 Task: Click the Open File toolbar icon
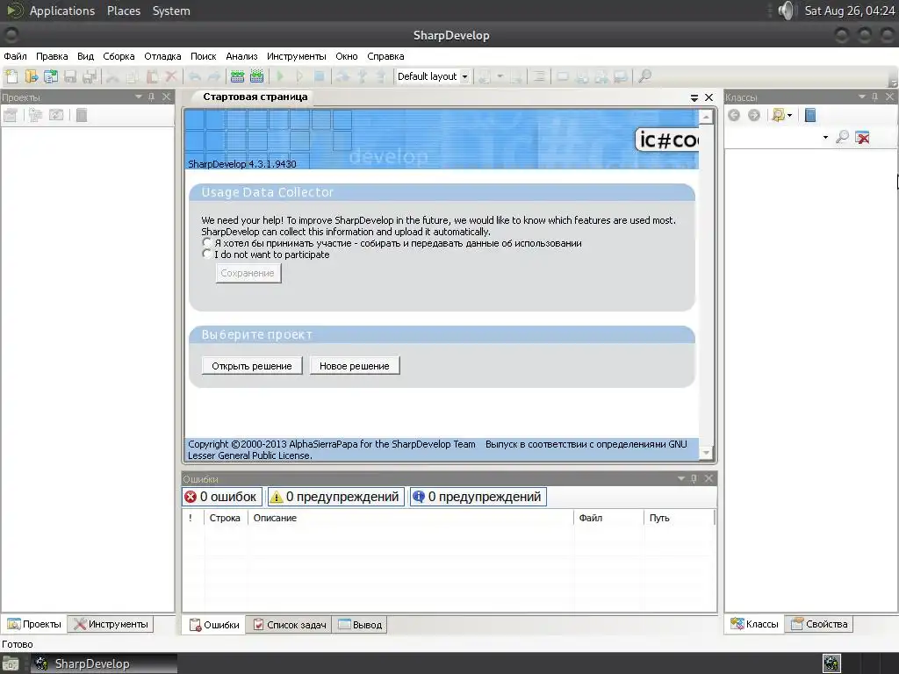[31, 76]
